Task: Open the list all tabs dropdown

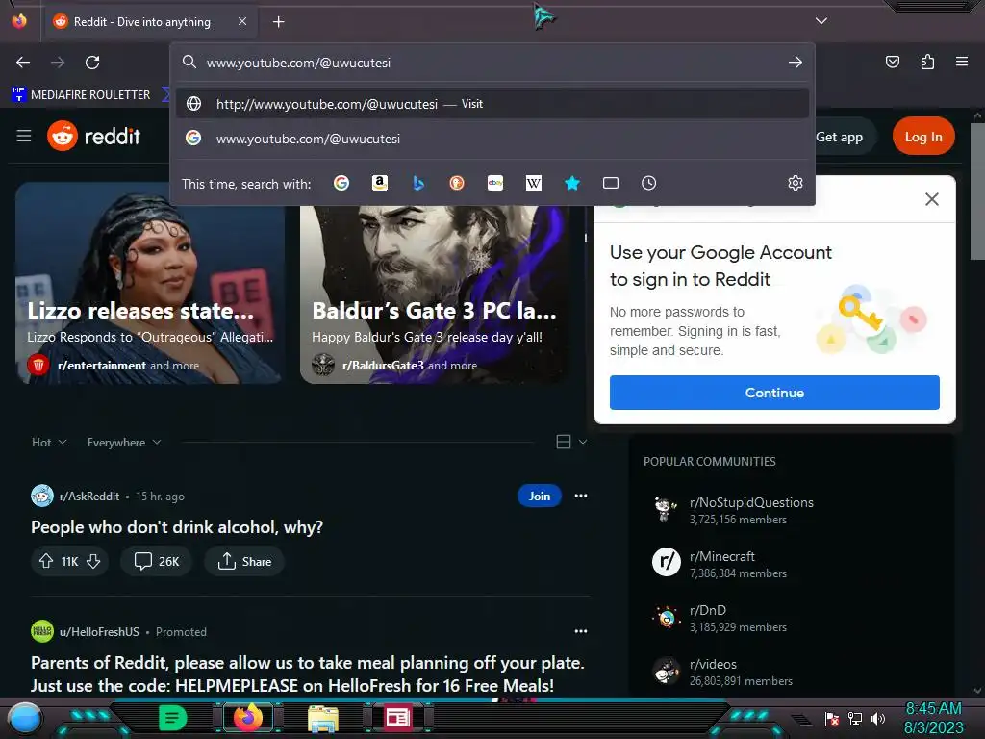Action: coord(821,21)
